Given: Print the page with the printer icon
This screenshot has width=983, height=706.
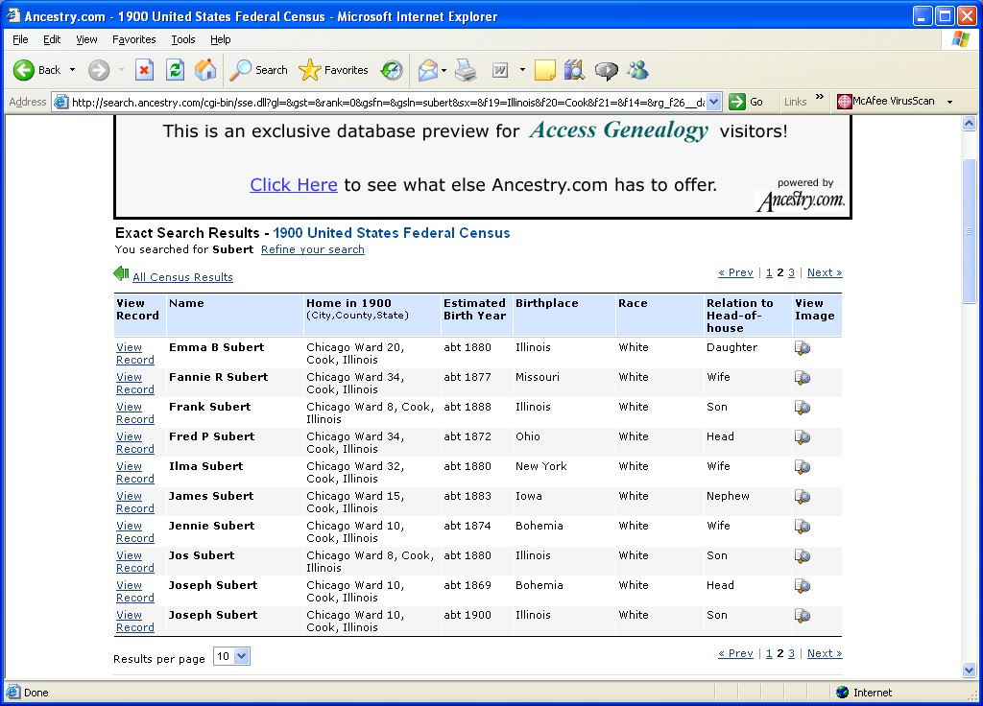Looking at the screenshot, I should tap(466, 70).
